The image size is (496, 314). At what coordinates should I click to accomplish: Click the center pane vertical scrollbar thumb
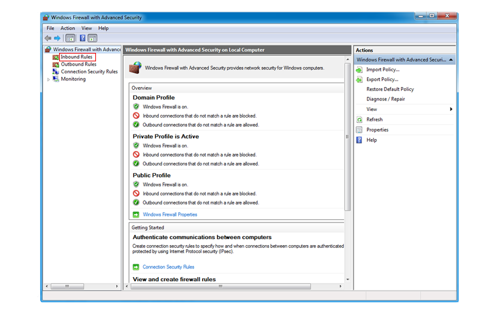tap(348, 137)
